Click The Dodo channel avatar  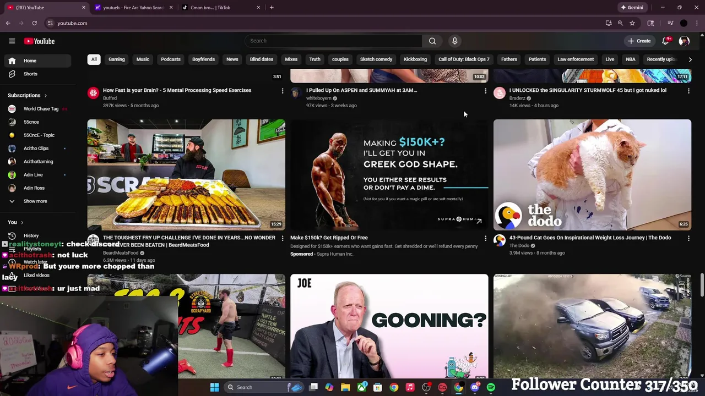click(x=500, y=240)
